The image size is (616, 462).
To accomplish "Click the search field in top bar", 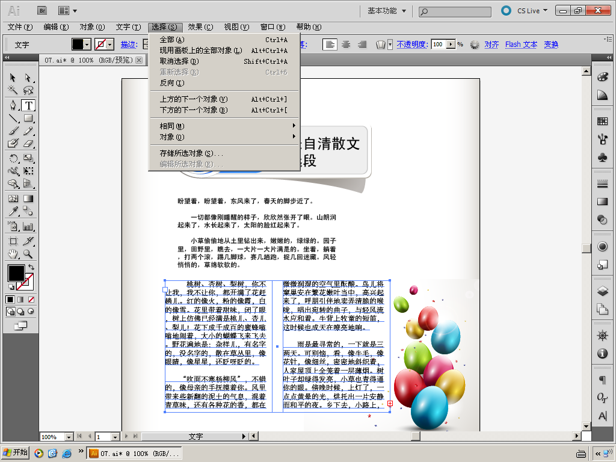I will [x=455, y=11].
